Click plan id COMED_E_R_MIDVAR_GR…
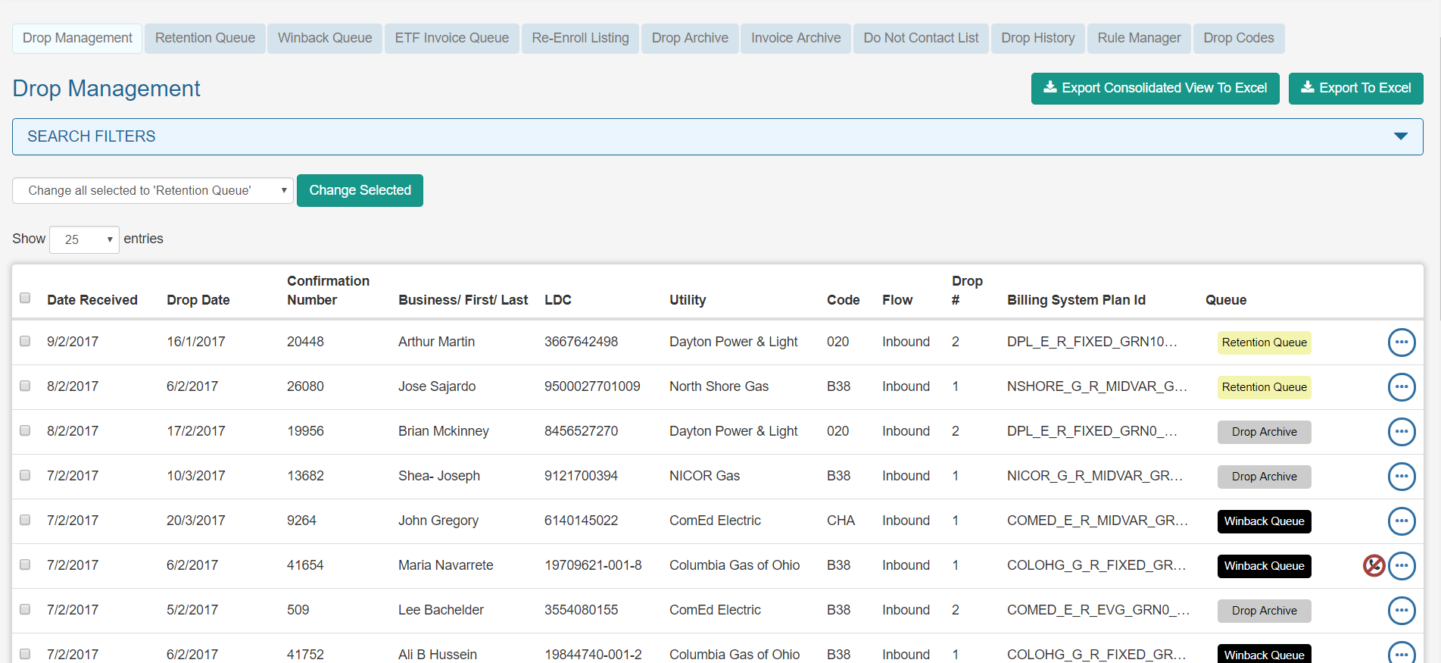Viewport: 1441px width, 663px height. [x=1097, y=521]
